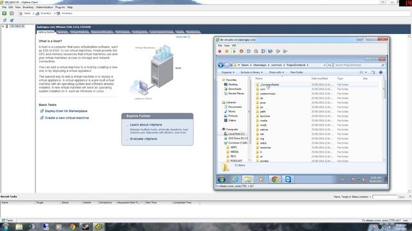Open the Share with dropdown
Viewport: 412px width, 231px height.
pos(276,73)
